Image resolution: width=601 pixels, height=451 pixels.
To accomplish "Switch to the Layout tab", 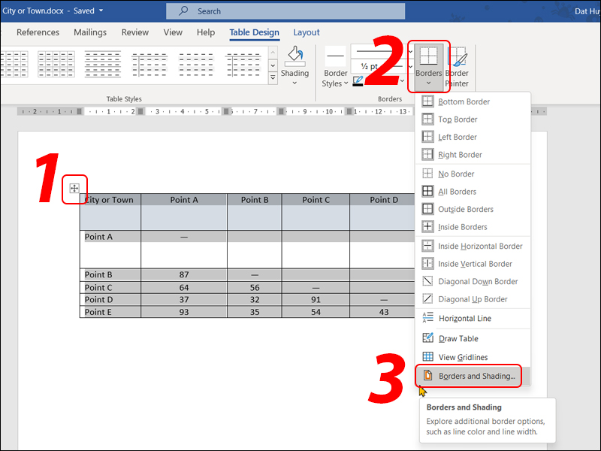I will coord(306,32).
